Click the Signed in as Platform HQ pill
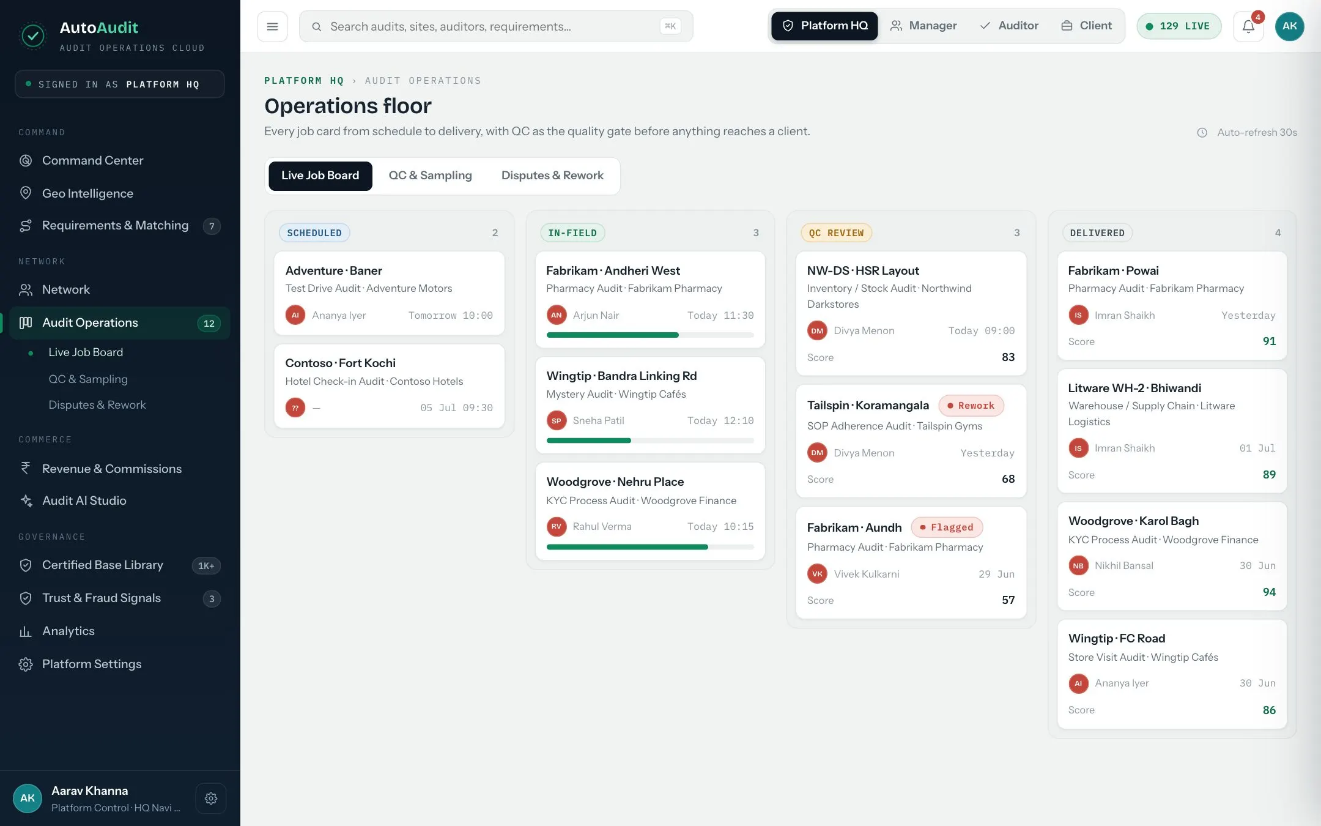Image resolution: width=1321 pixels, height=826 pixels. coord(120,84)
